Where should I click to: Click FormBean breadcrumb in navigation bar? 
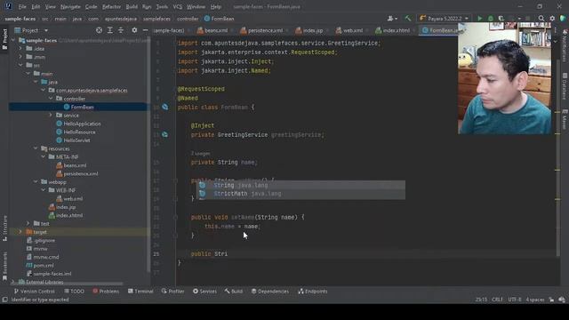point(219,19)
